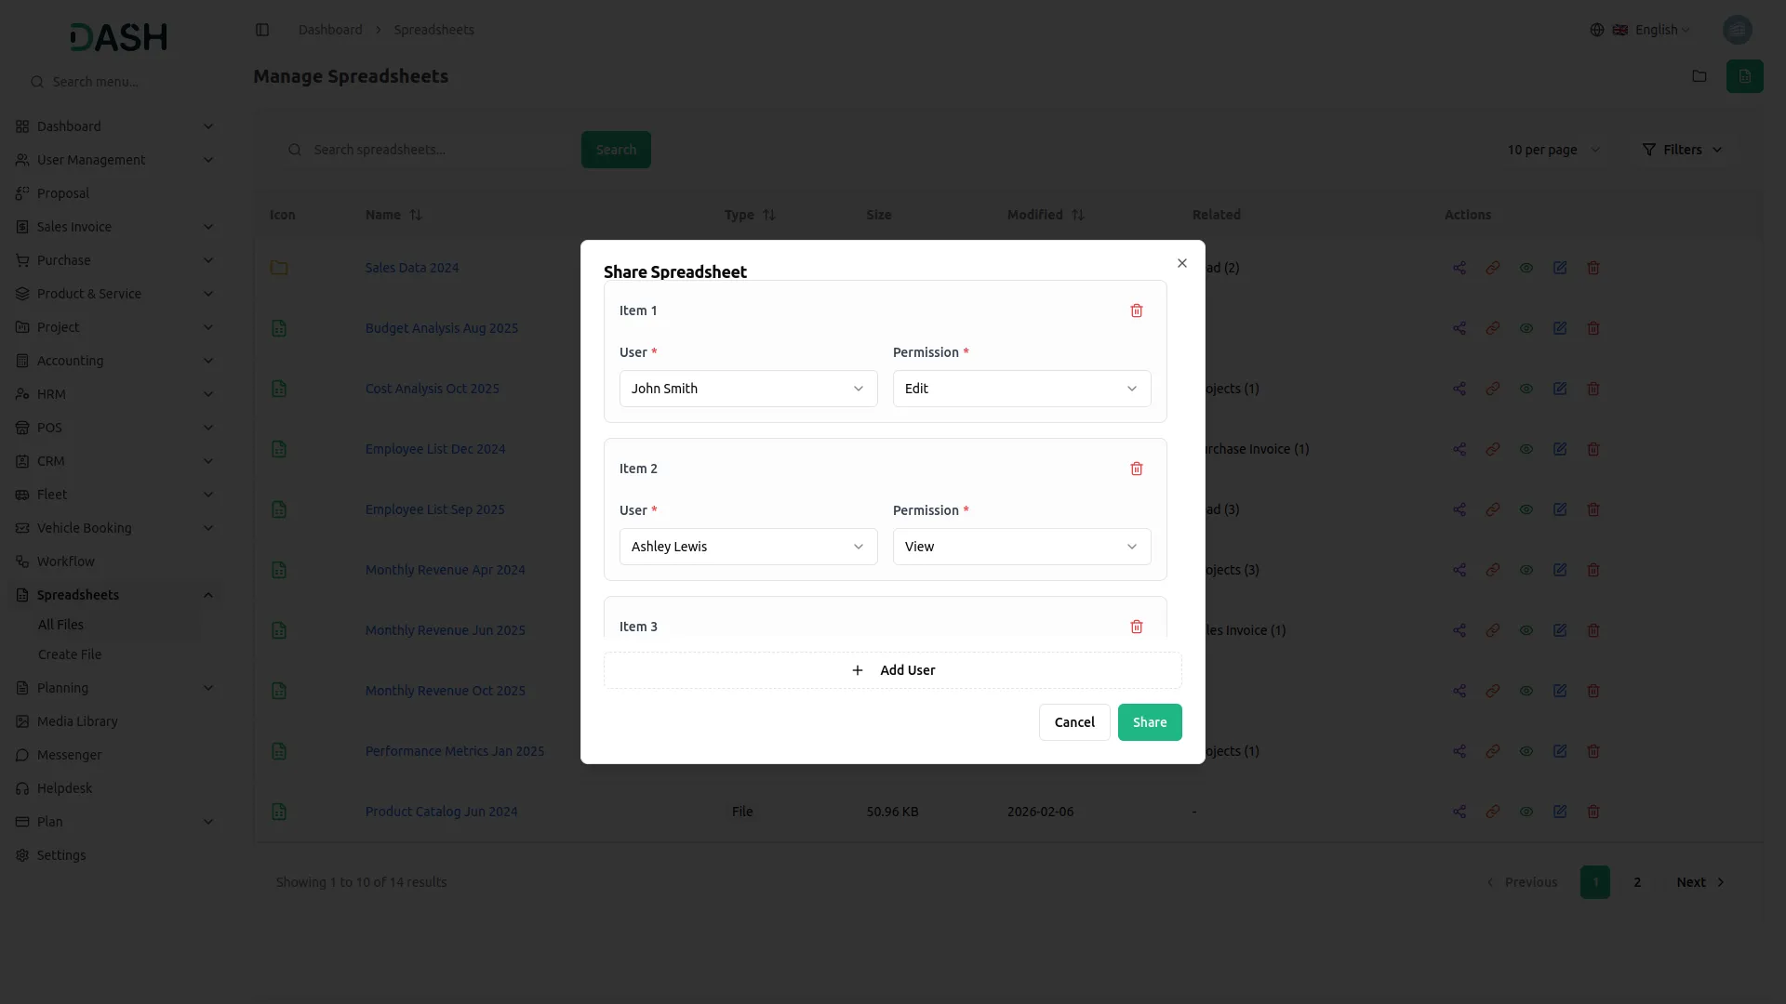Click the green Share button
The height and width of the screenshot is (1004, 1786).
[1149, 722]
